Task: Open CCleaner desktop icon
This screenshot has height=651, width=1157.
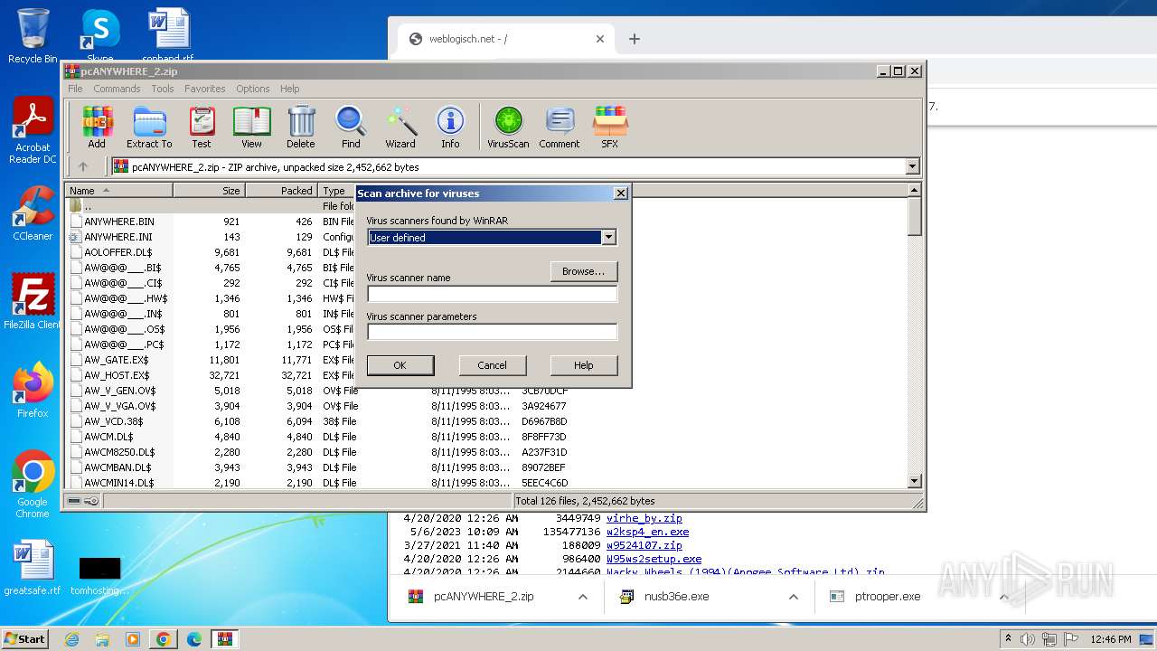Action: [33, 213]
